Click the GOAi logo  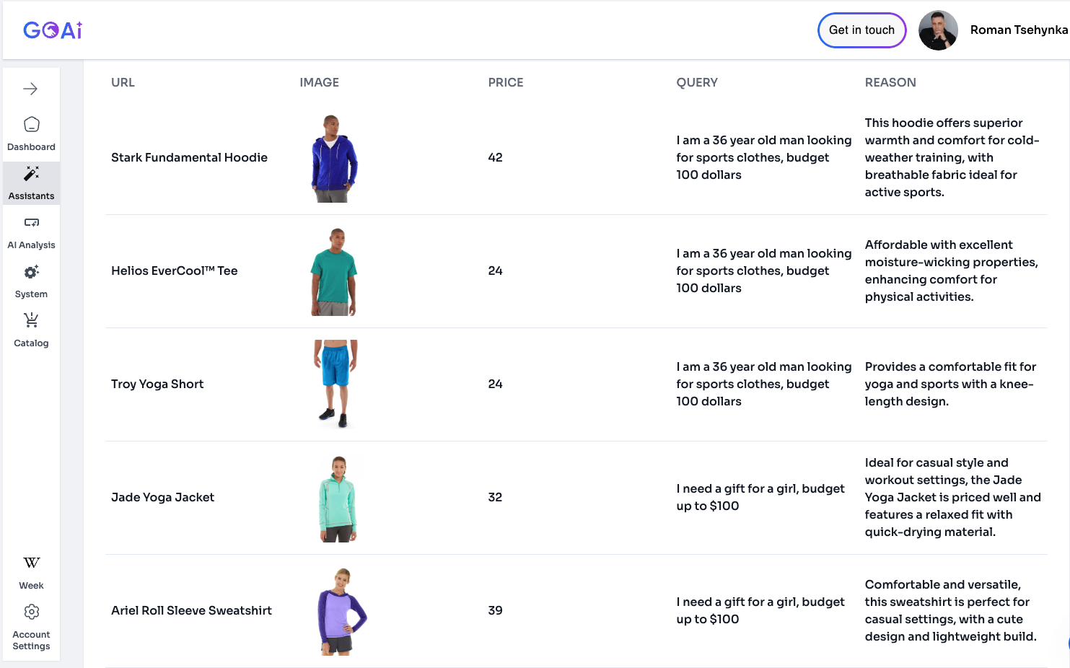(x=53, y=30)
